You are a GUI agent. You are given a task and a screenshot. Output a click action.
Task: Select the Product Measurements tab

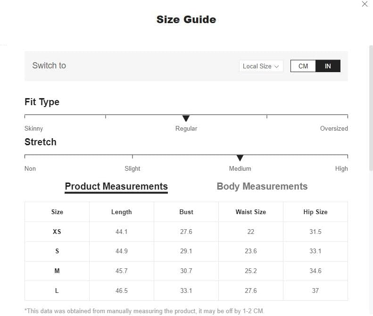(116, 186)
